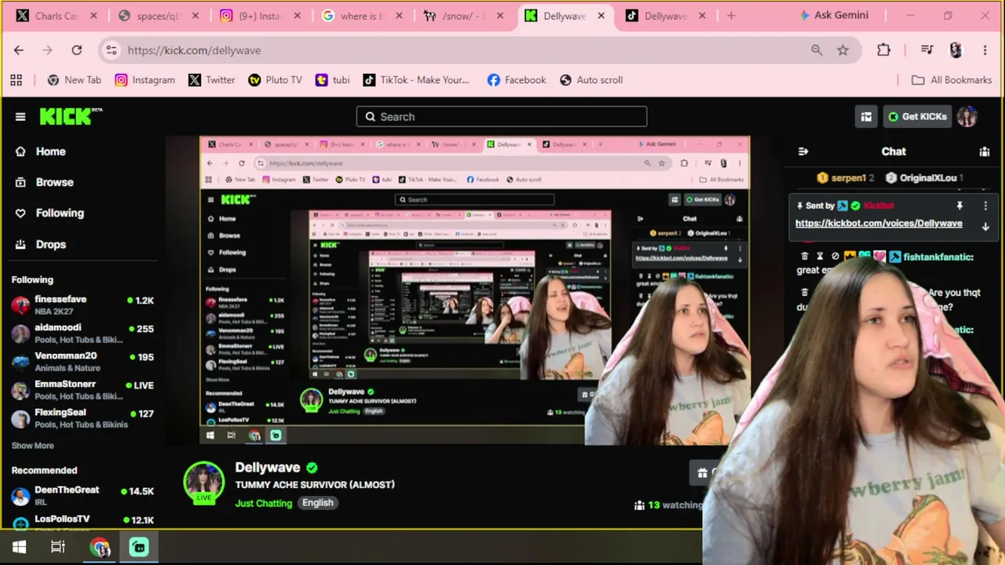The image size is (1005, 565).
Task: Open DeenTheGreat in Recommended channels
Action: pyautogui.click(x=82, y=496)
